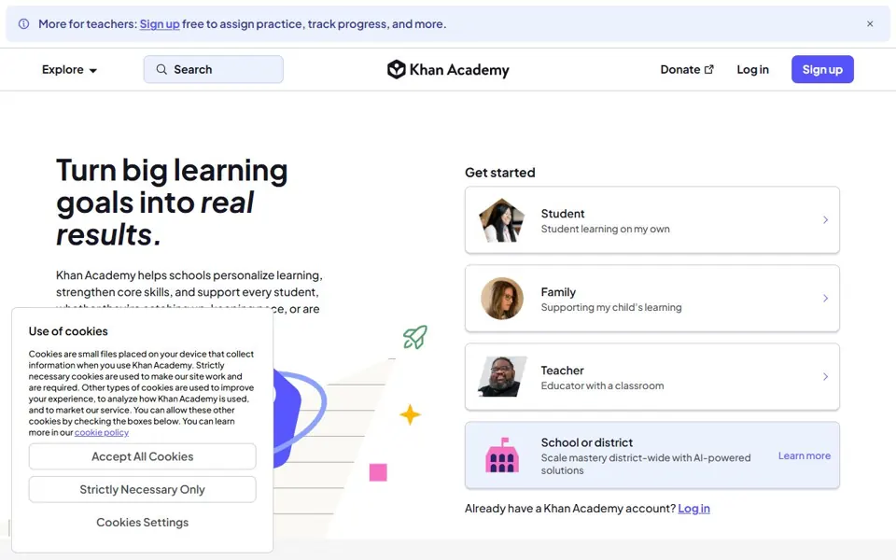Viewport: 896px width, 560px height.
Task: Click Accept All Cookies
Action: 142,456
